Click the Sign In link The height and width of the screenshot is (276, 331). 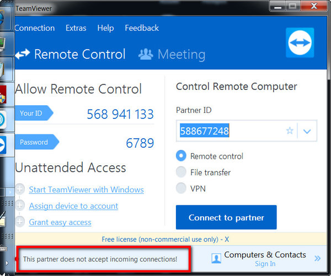[x=265, y=264]
